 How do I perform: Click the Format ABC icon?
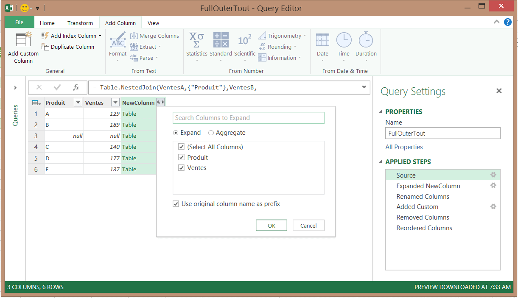coord(118,41)
